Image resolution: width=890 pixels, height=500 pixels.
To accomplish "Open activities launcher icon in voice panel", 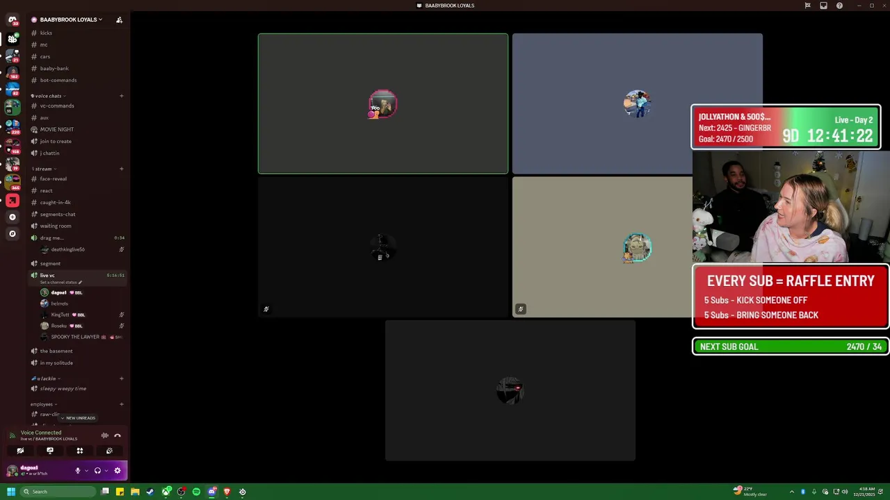I will point(80,451).
